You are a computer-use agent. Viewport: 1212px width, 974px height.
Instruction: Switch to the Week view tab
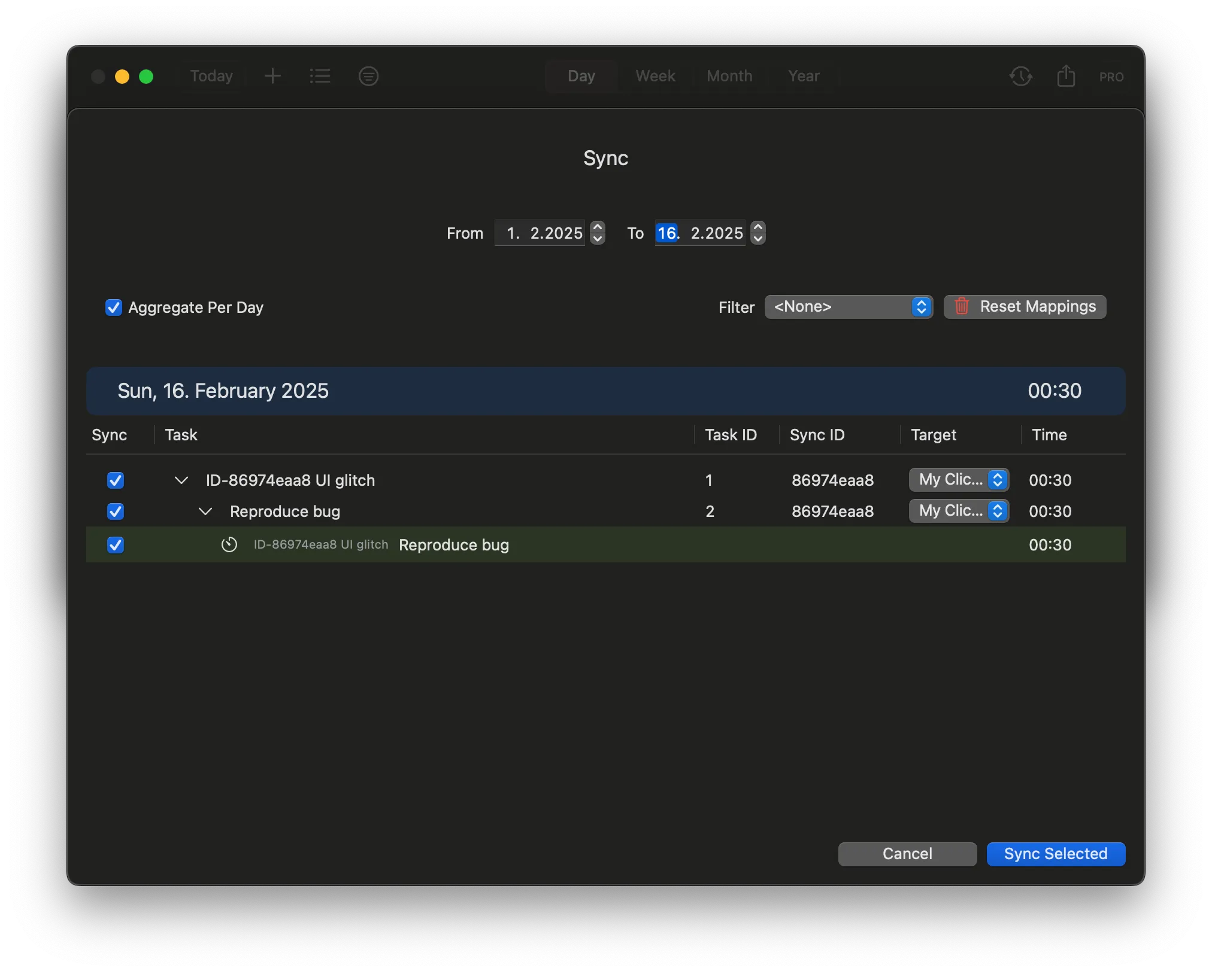click(655, 76)
